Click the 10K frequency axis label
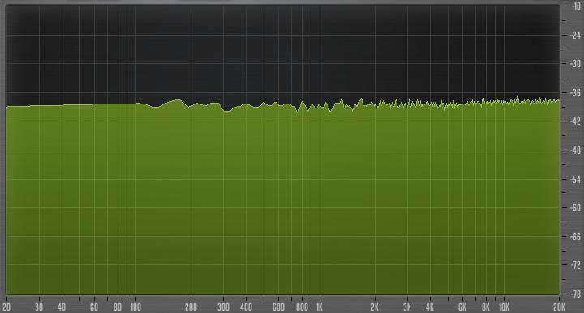 [504, 307]
